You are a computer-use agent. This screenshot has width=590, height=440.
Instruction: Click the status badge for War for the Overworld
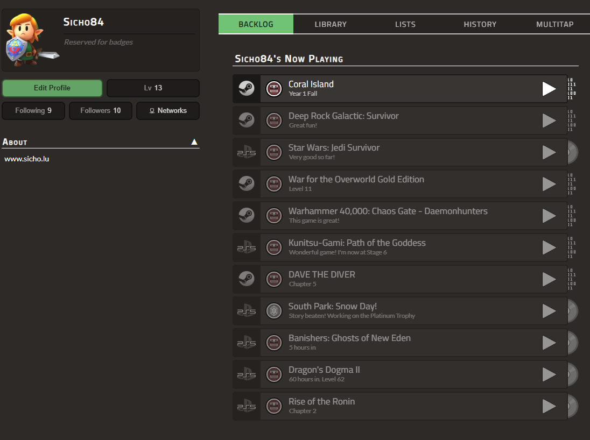tap(274, 184)
